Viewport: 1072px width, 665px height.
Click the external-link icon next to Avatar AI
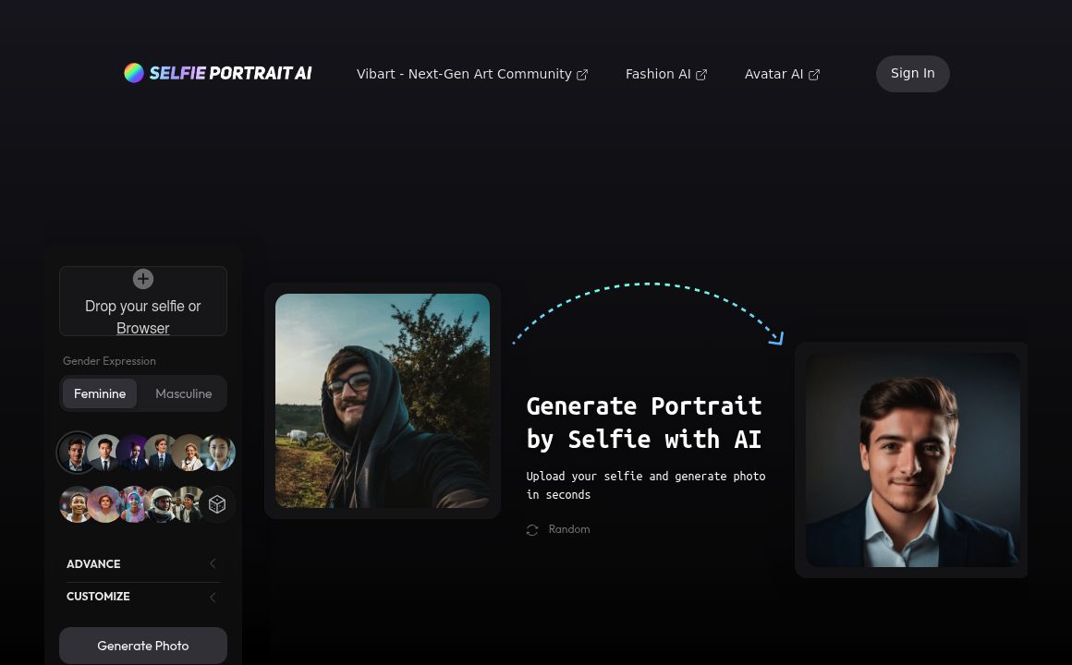[814, 74]
